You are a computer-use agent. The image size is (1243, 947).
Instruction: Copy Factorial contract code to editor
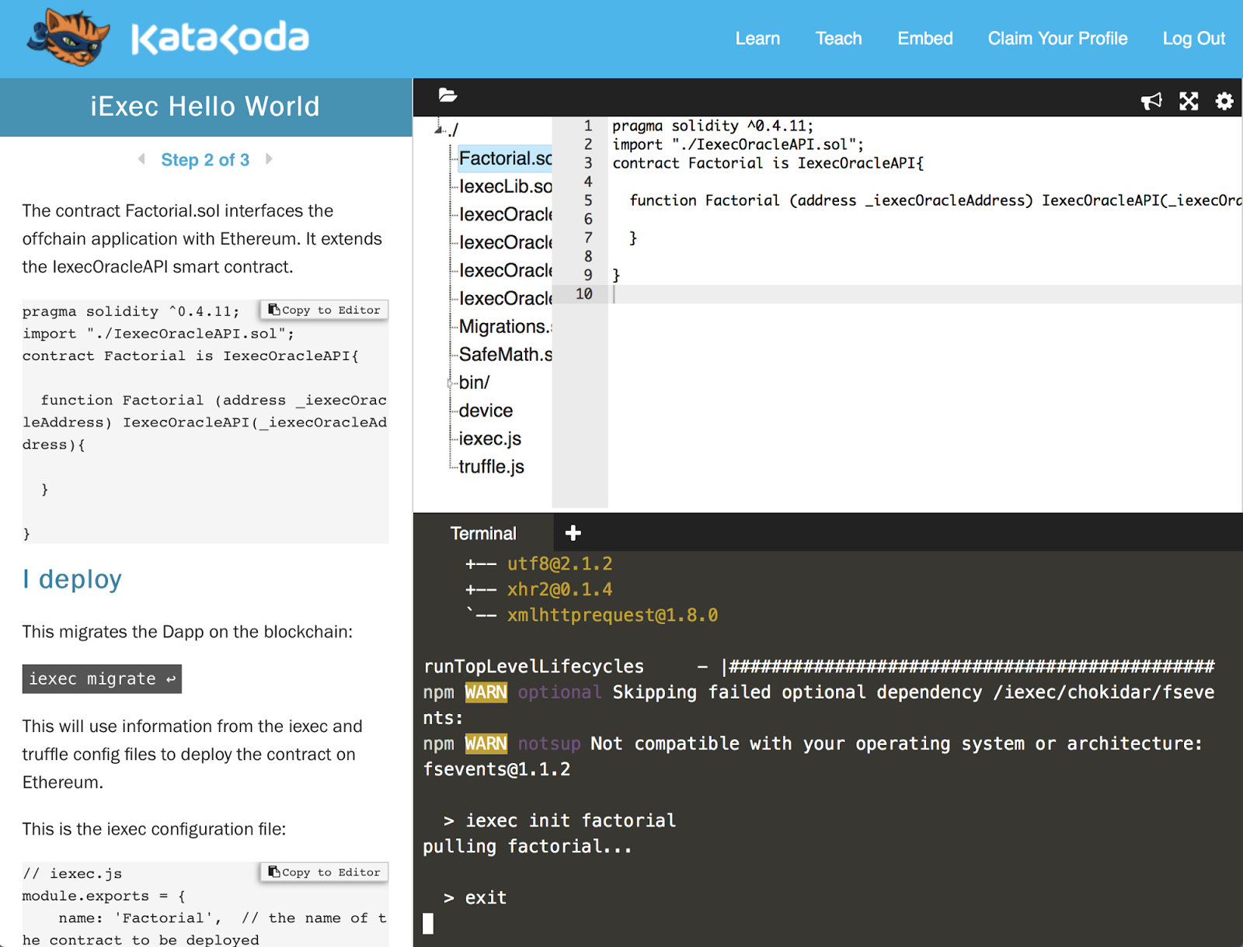(324, 310)
